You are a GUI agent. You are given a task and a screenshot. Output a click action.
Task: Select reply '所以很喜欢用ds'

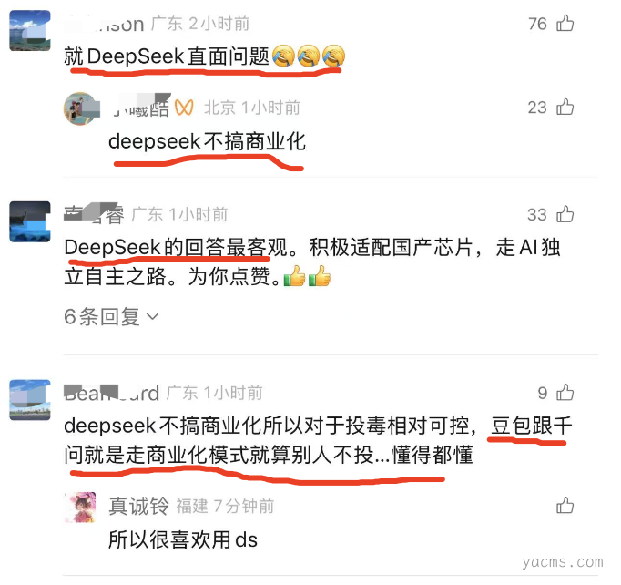coord(183,539)
